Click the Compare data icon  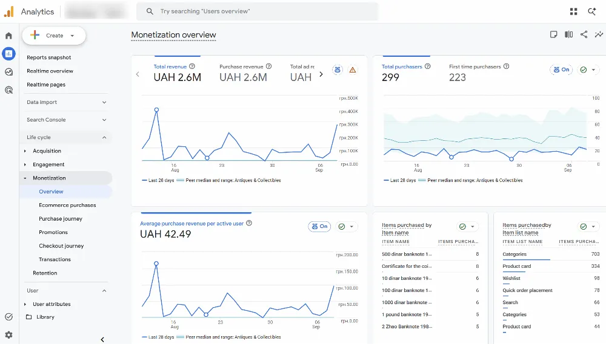tap(568, 34)
